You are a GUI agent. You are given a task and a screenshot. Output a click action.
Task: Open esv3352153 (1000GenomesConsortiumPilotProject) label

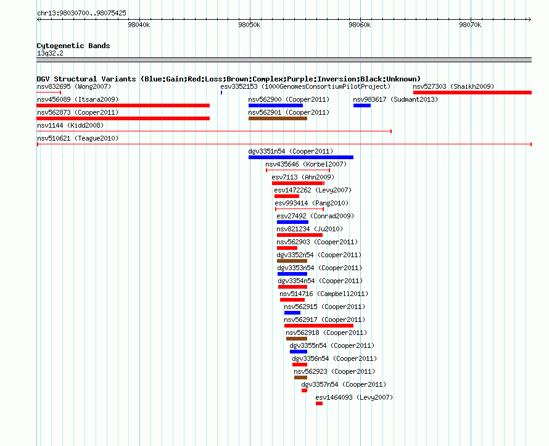[x=305, y=86]
